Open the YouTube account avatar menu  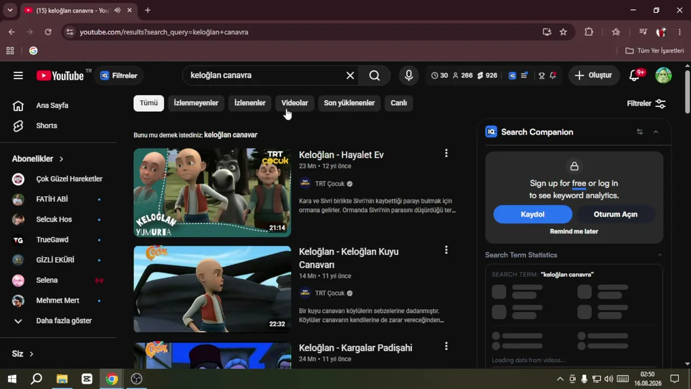pos(663,76)
